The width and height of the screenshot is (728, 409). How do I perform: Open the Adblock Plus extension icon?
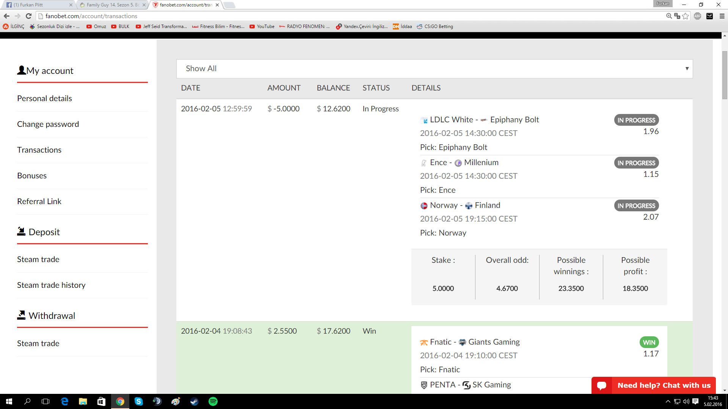[697, 16]
